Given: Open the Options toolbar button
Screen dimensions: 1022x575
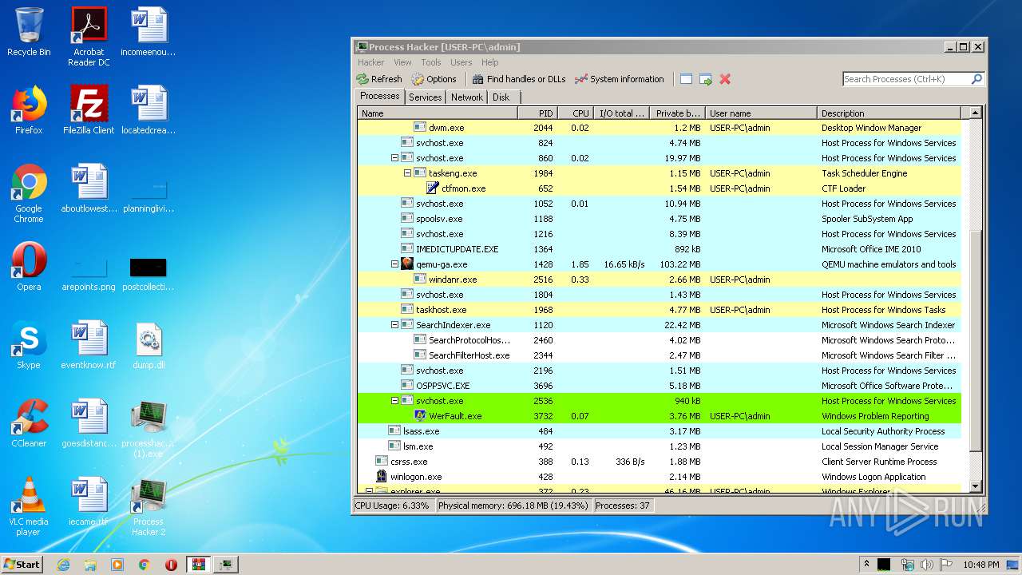Looking at the screenshot, I should (434, 79).
